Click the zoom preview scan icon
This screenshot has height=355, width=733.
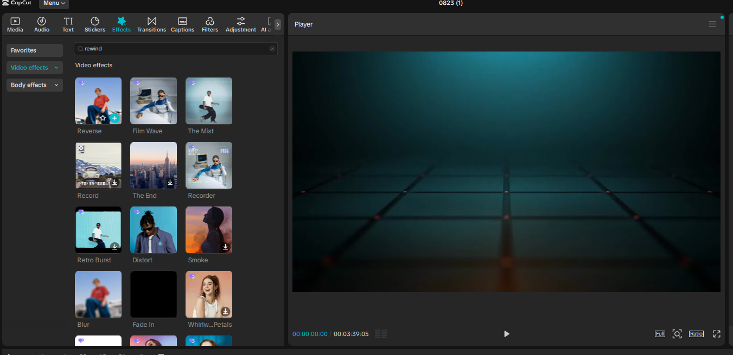677,334
